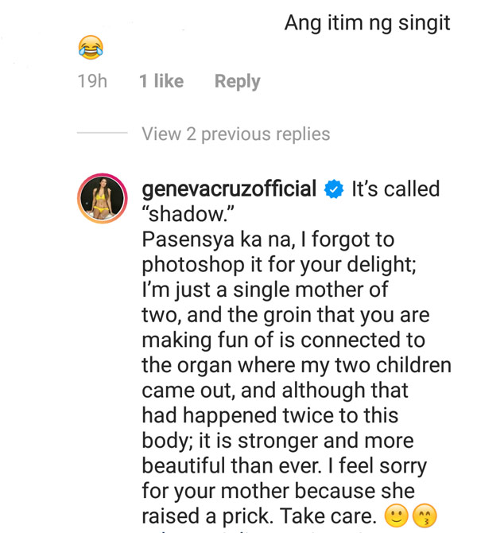Select the "Ang itim ng singit" comment text

(x=367, y=23)
